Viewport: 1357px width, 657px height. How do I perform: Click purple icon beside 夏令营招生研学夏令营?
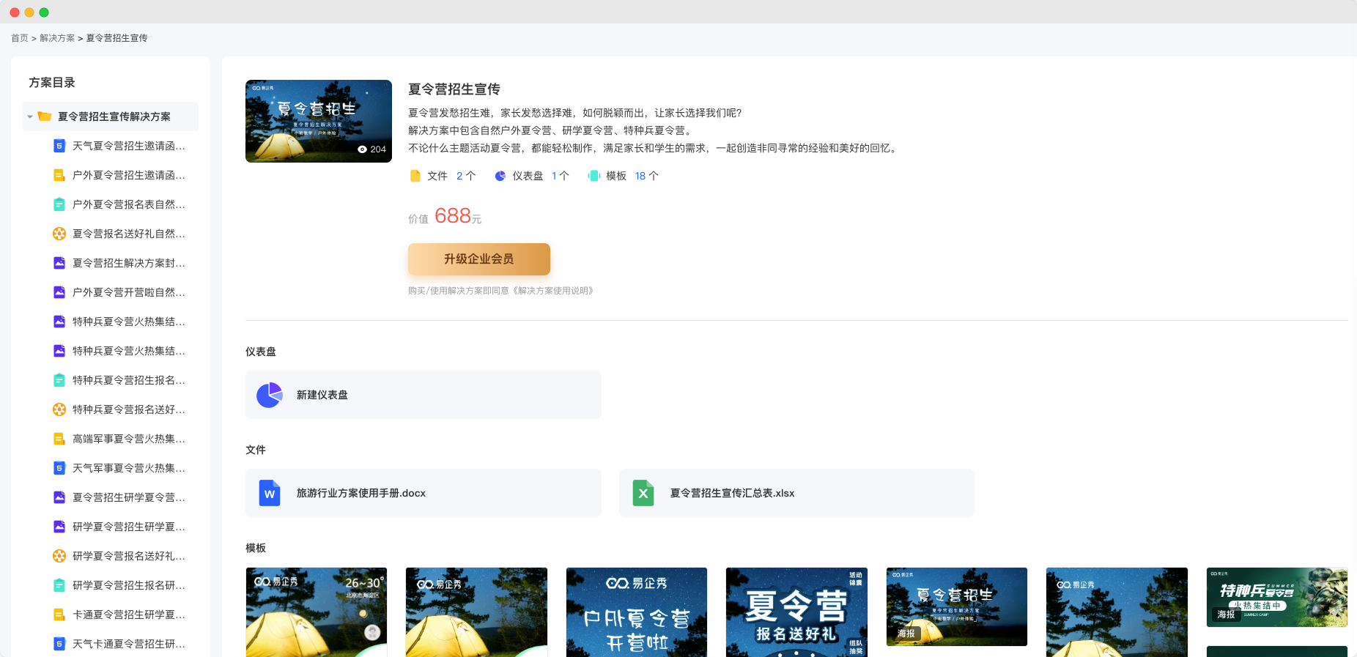[x=59, y=497]
